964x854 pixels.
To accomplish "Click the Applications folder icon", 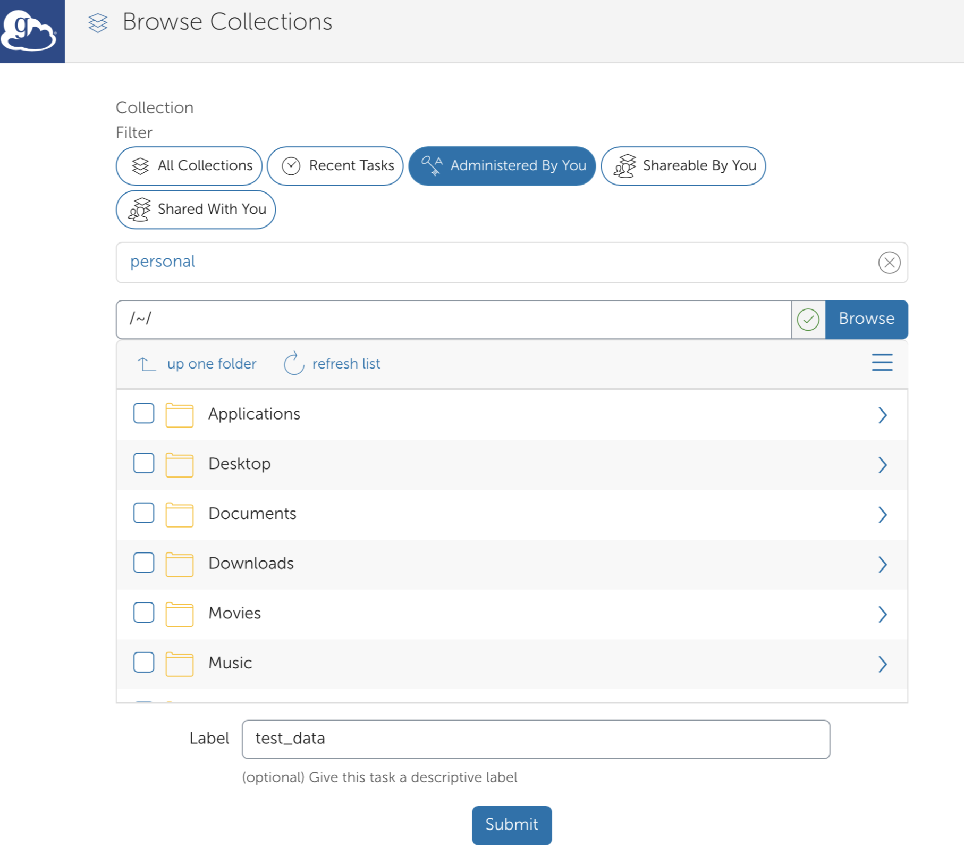I will click(x=180, y=415).
